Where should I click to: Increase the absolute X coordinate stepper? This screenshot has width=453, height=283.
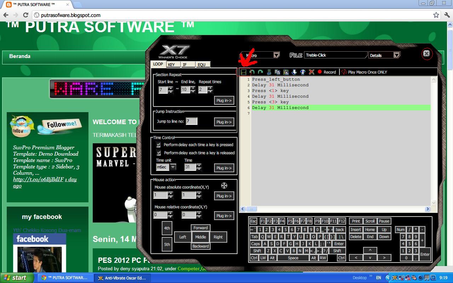click(x=171, y=193)
